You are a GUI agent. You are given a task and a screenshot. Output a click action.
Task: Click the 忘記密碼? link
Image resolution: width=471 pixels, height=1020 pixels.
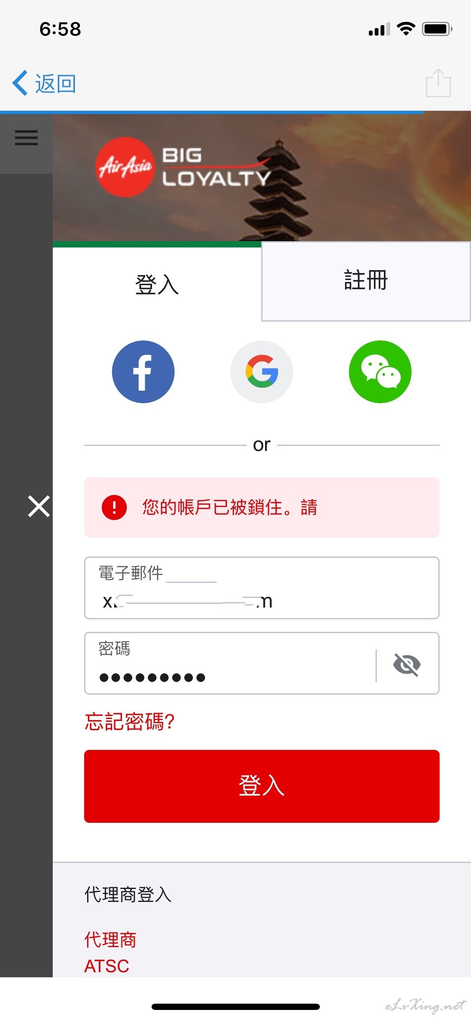point(129,721)
